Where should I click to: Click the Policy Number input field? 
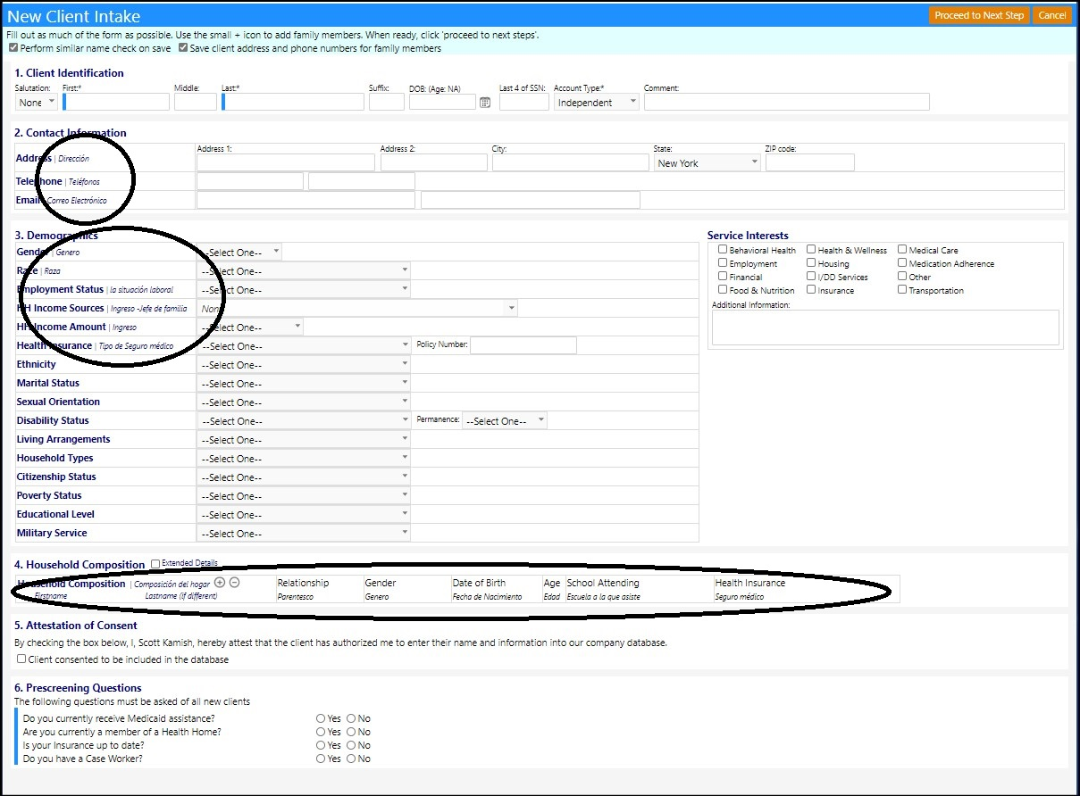pos(523,345)
